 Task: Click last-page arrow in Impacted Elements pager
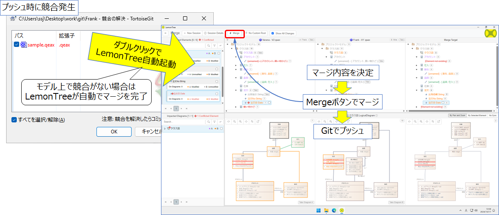pyautogui.click(x=186, y=109)
